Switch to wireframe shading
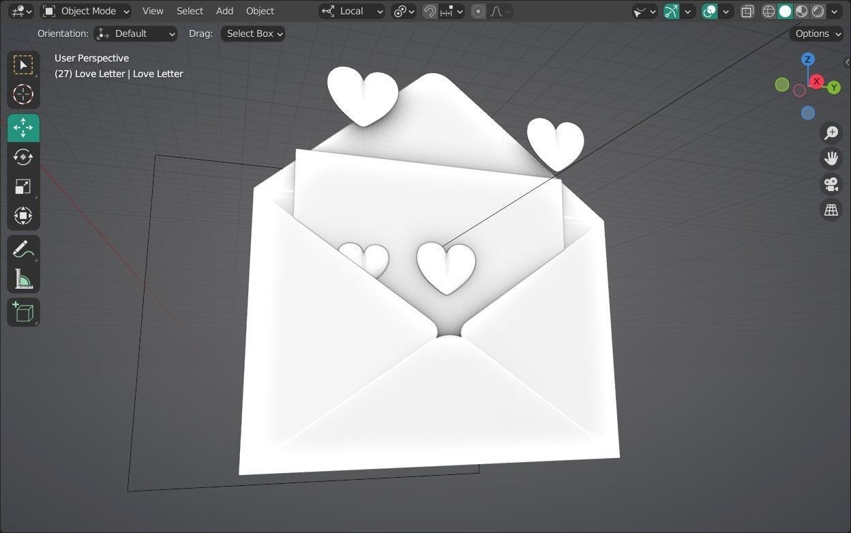Screen dimensions: 851x533 [x=769, y=11]
